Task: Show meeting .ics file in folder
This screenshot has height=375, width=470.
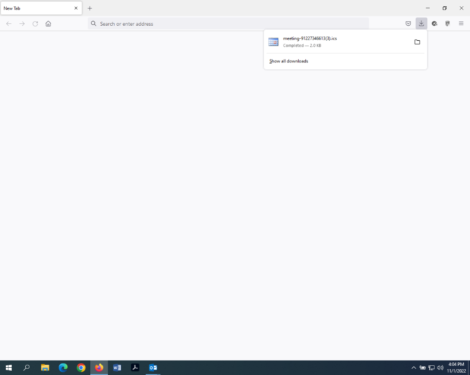Action: (417, 42)
